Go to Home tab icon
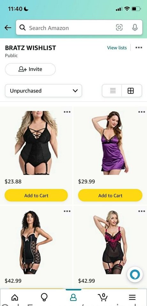The height and width of the screenshot is (306, 147). click(15, 297)
